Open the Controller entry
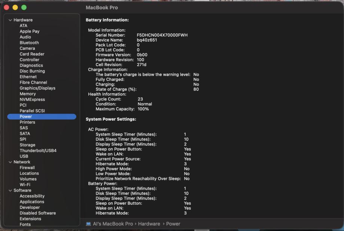 click(x=30, y=60)
